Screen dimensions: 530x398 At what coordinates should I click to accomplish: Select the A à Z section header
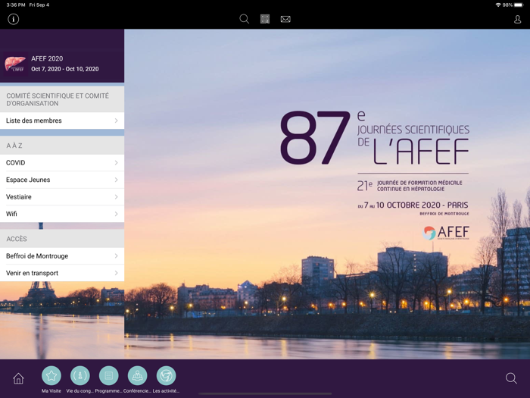pos(62,146)
